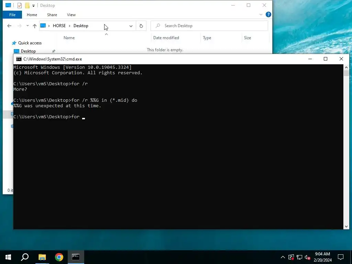This screenshot has width=352, height=264.
Task: Click the cmd scrollbar thumb
Action: tap(346, 73)
